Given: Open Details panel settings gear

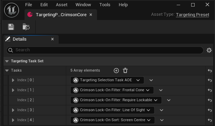Looking at the screenshot, I should point(209,50).
